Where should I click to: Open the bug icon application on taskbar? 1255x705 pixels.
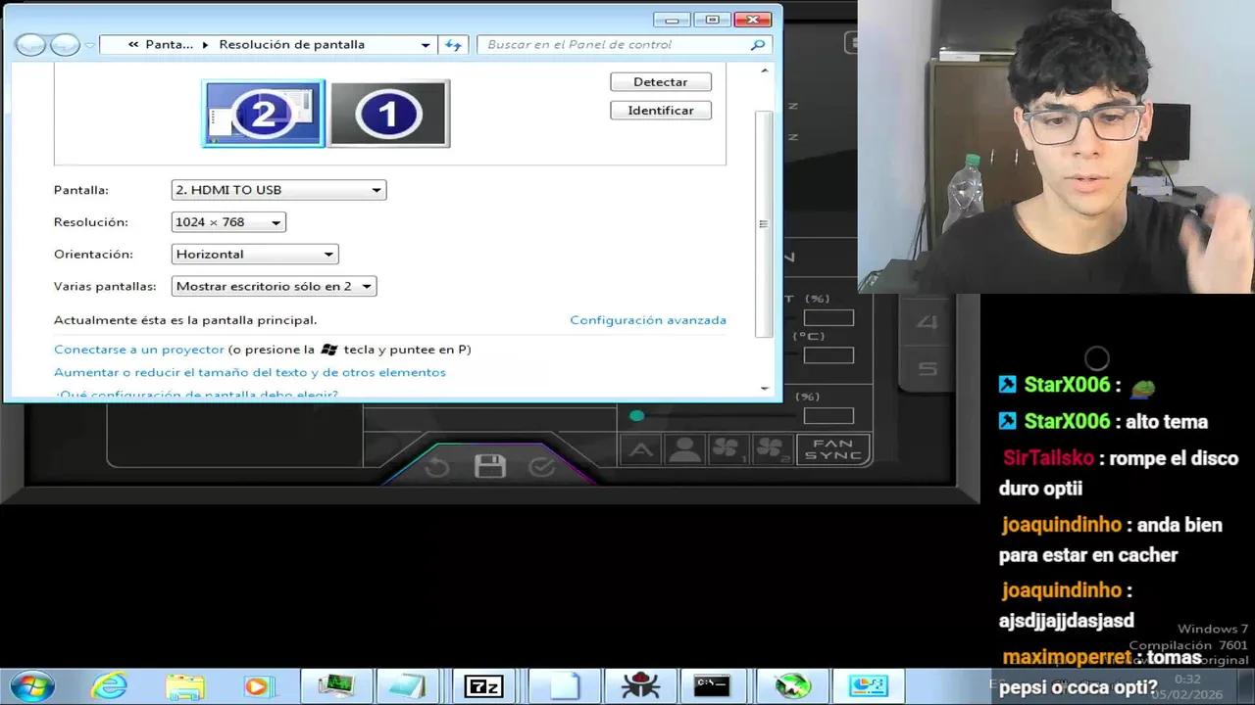coord(640,686)
